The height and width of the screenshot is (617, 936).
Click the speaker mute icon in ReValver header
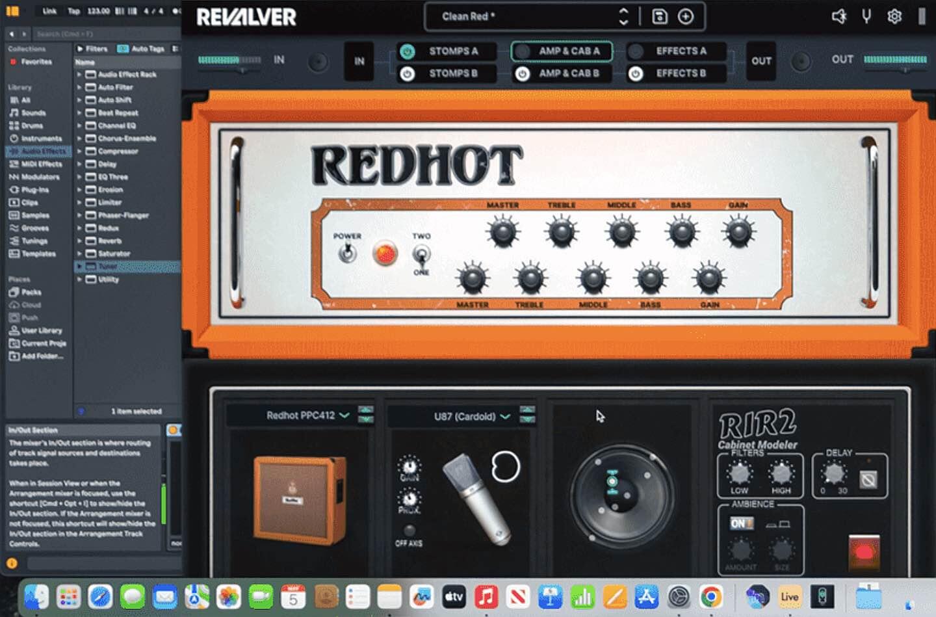pos(839,16)
